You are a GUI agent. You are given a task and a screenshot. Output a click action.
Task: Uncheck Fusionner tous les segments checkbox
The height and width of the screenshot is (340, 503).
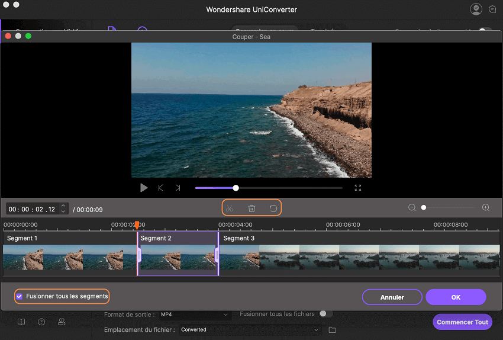[20, 296]
